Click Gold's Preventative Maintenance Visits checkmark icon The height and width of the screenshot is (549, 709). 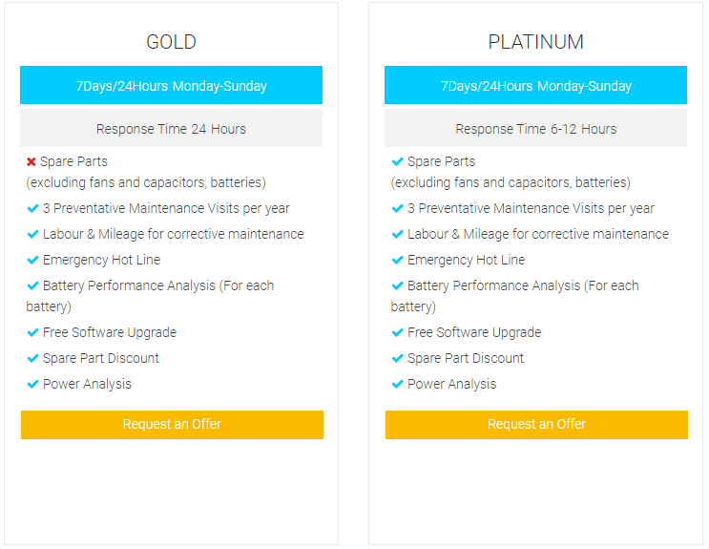[32, 208]
